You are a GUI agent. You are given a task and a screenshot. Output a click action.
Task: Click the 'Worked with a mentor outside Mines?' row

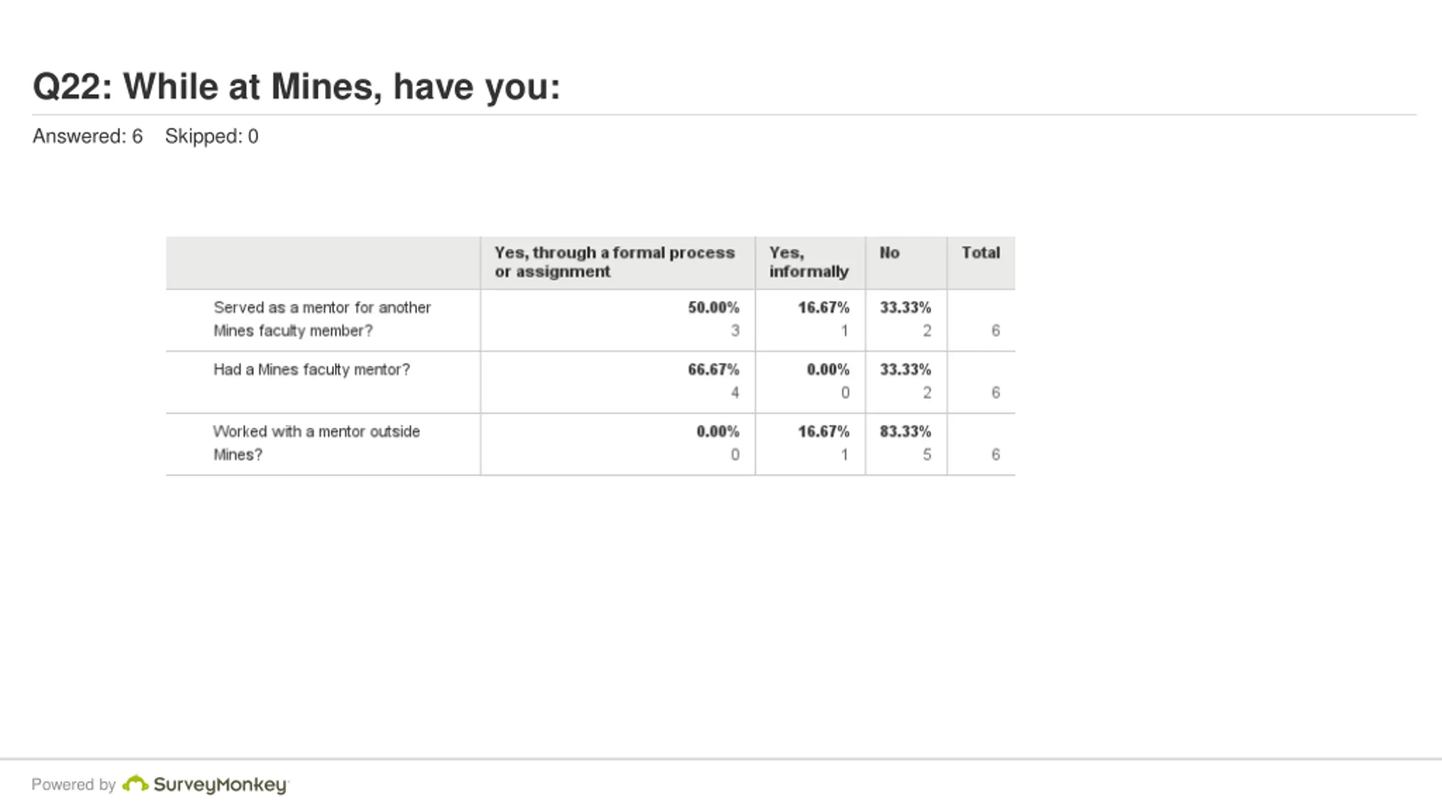590,444
